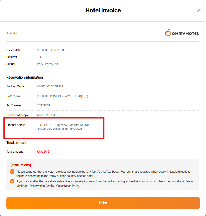Close the Hotel Invoice dialog
This screenshot has height=216, width=206.
(x=199, y=10)
